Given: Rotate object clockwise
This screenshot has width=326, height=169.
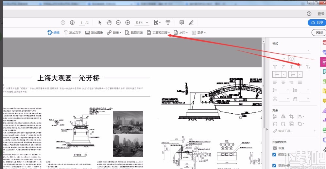Looking at the screenshot, I should 283,123.
